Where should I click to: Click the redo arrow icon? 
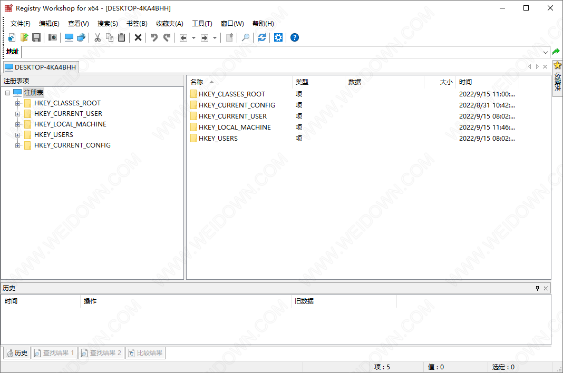(x=167, y=37)
